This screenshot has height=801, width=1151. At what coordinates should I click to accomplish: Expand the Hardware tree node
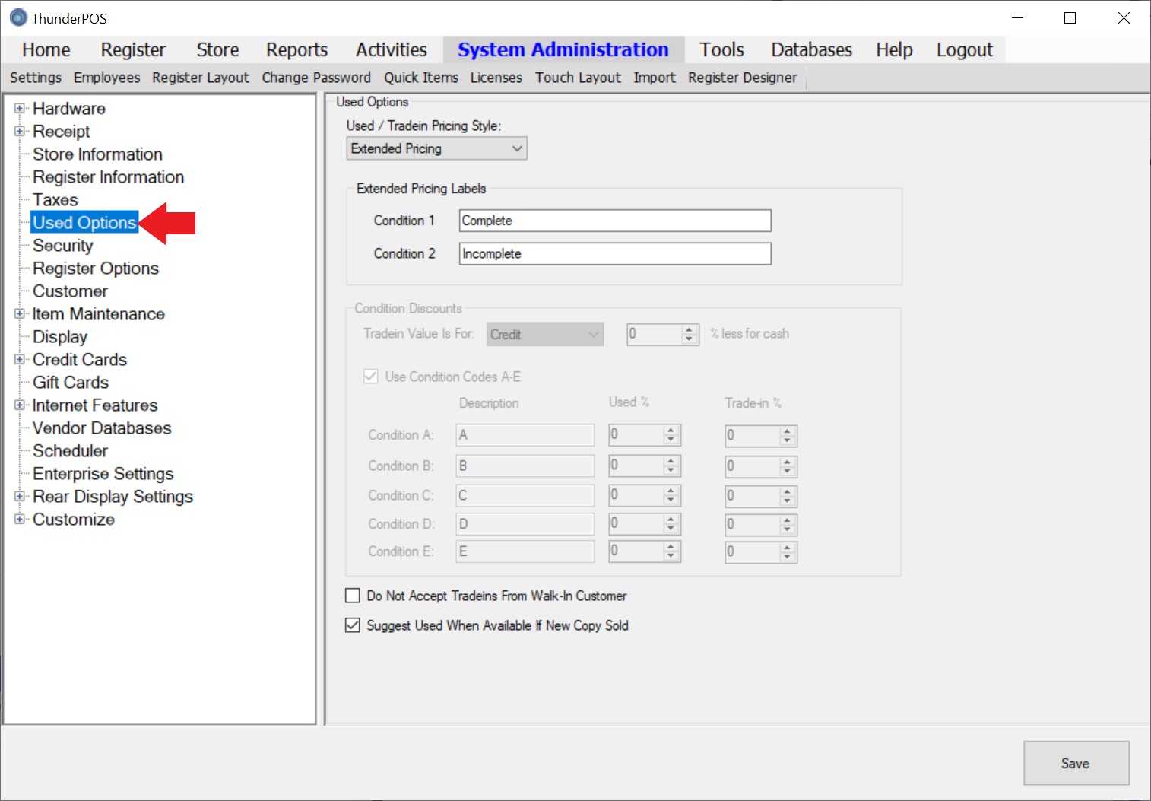[x=20, y=109]
